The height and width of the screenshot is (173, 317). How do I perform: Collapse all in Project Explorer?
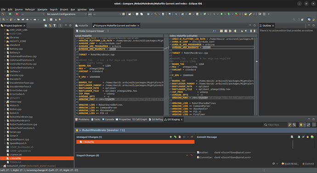pyautogui.click(x=45, y=26)
